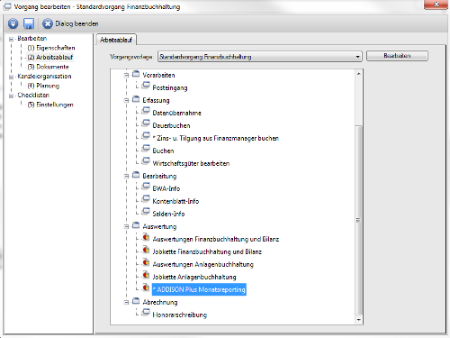The image size is (450, 338).
Task: Click the Bearbeitung folder icon
Action: click(x=136, y=175)
